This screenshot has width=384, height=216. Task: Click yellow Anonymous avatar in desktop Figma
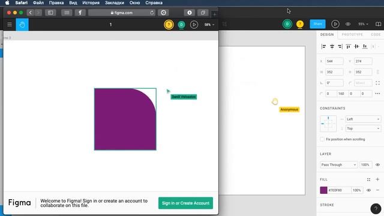[300, 24]
